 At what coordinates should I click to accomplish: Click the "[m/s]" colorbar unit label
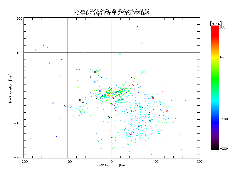(x=216, y=23)
